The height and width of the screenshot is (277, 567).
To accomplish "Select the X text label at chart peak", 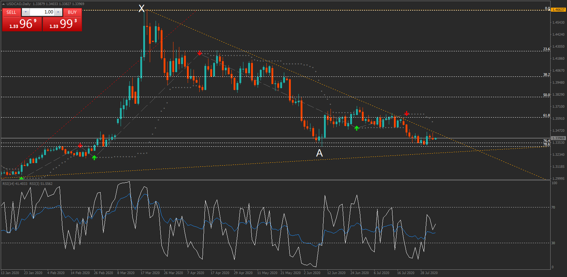I will [x=142, y=8].
